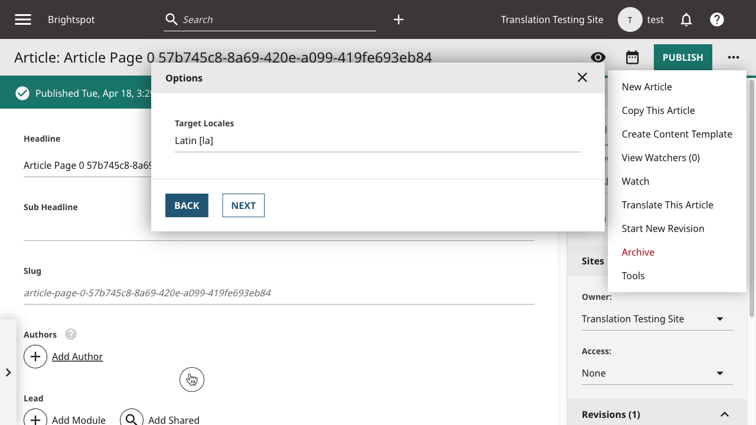Image resolution: width=756 pixels, height=425 pixels.
Task: Click the right sidebar vertical scrollbar
Action: click(752, 198)
